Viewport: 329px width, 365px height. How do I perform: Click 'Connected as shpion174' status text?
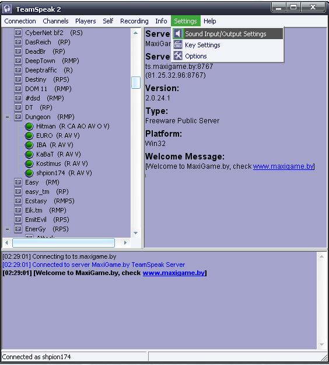point(36,357)
